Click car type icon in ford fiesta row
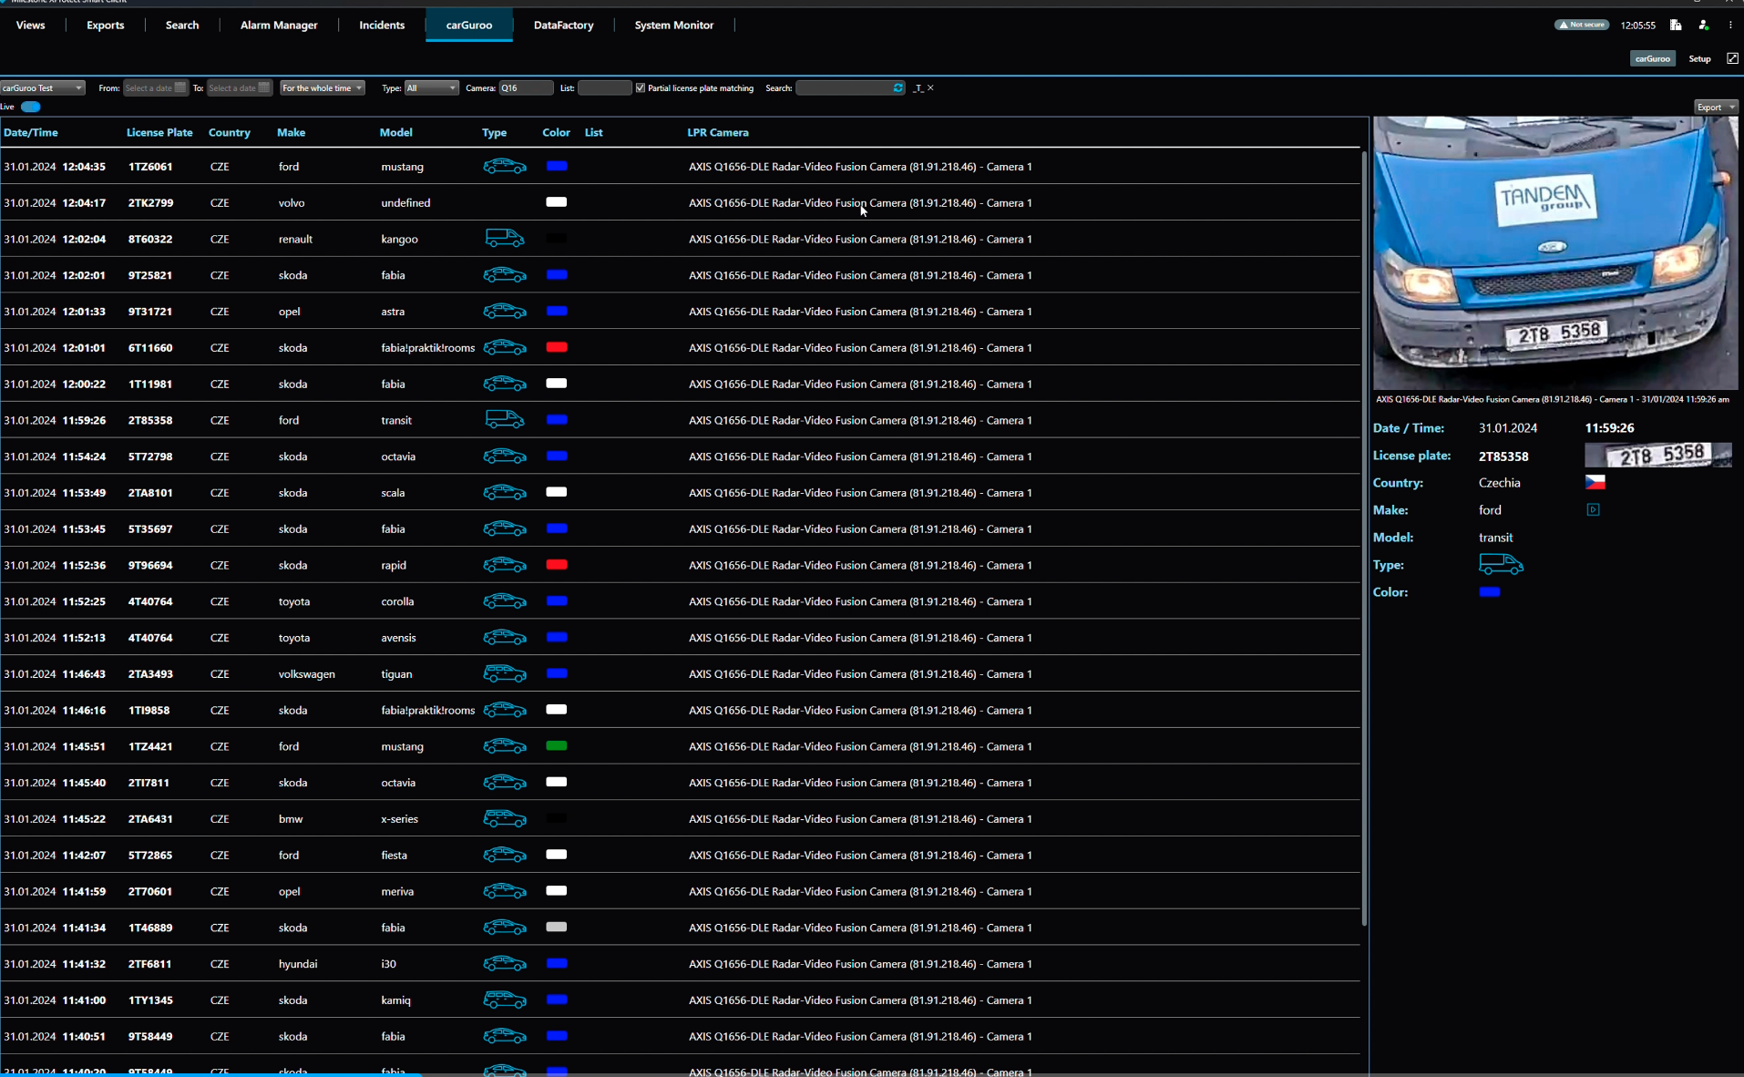Viewport: 1744px width, 1077px height. (x=504, y=855)
